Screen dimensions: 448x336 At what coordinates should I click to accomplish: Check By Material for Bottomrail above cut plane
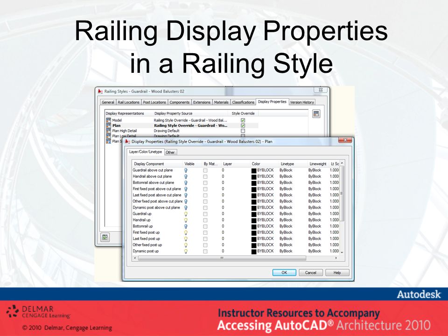pos(205,183)
